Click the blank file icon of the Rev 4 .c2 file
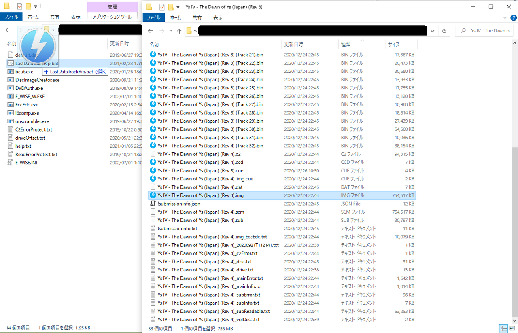518x333 pixels. click(x=153, y=154)
